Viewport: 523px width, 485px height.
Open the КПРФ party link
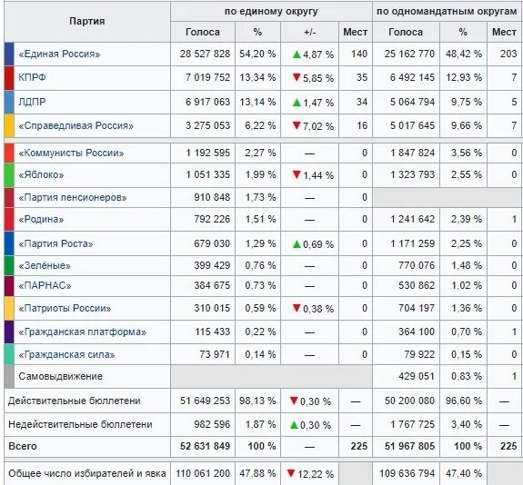pos(32,77)
